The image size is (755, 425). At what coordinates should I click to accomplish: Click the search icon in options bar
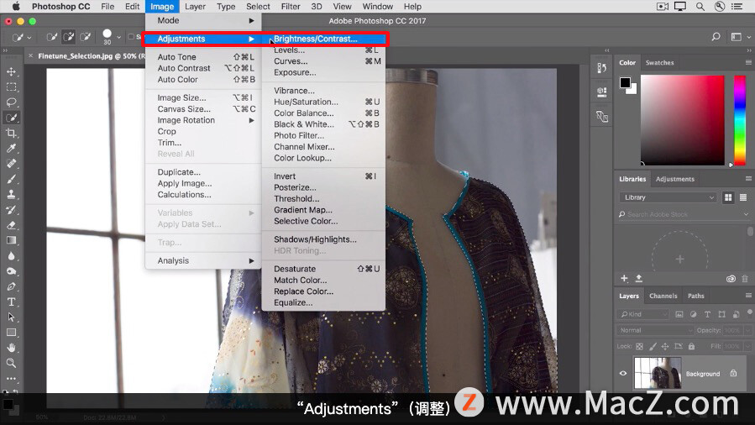[x=716, y=37]
